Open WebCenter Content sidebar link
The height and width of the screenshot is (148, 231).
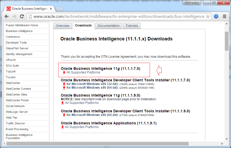pos(26,89)
